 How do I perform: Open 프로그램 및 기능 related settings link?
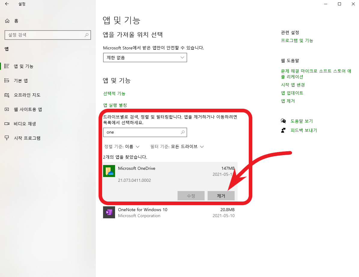point(297,41)
